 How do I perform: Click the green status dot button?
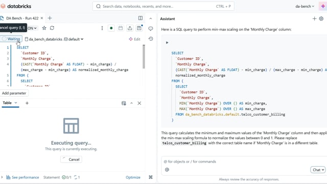pos(111,28)
